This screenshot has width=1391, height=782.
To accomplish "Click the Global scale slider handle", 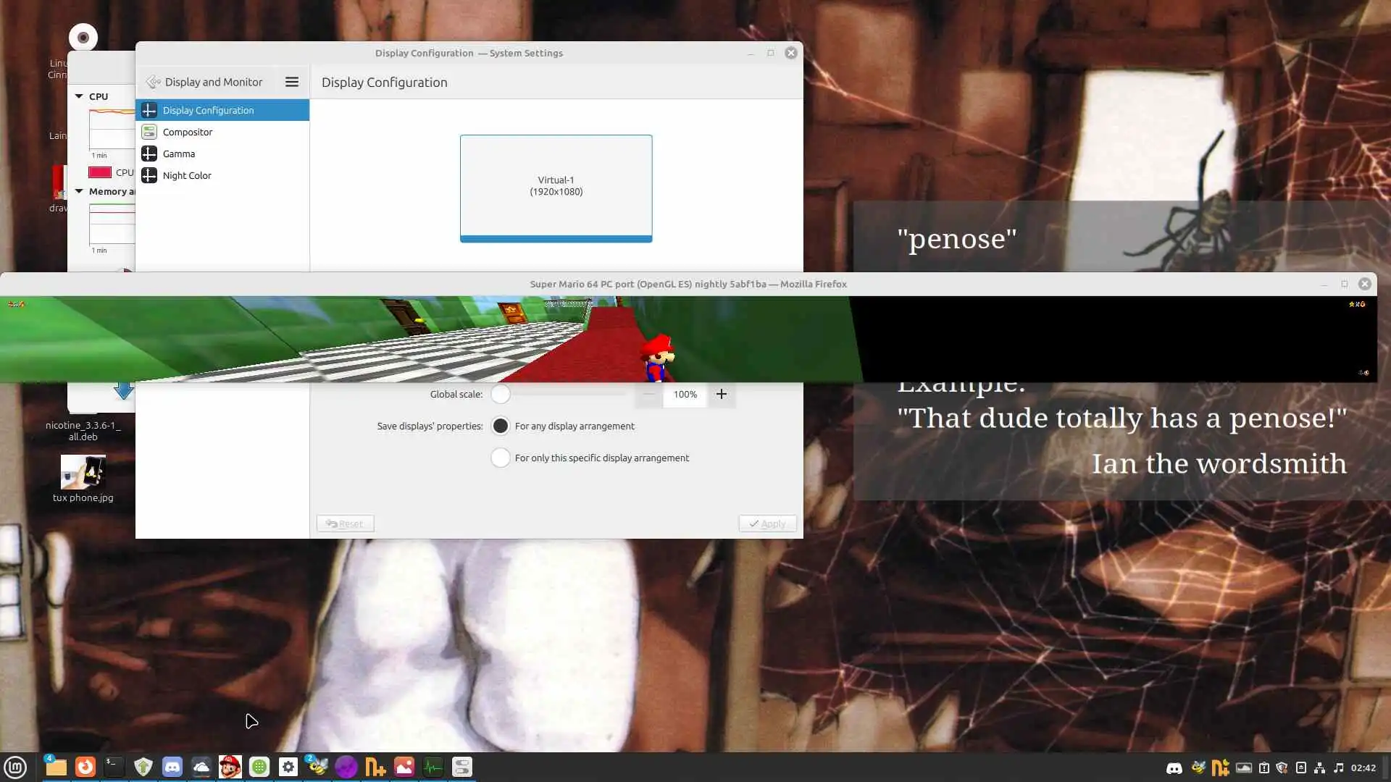I will (501, 394).
